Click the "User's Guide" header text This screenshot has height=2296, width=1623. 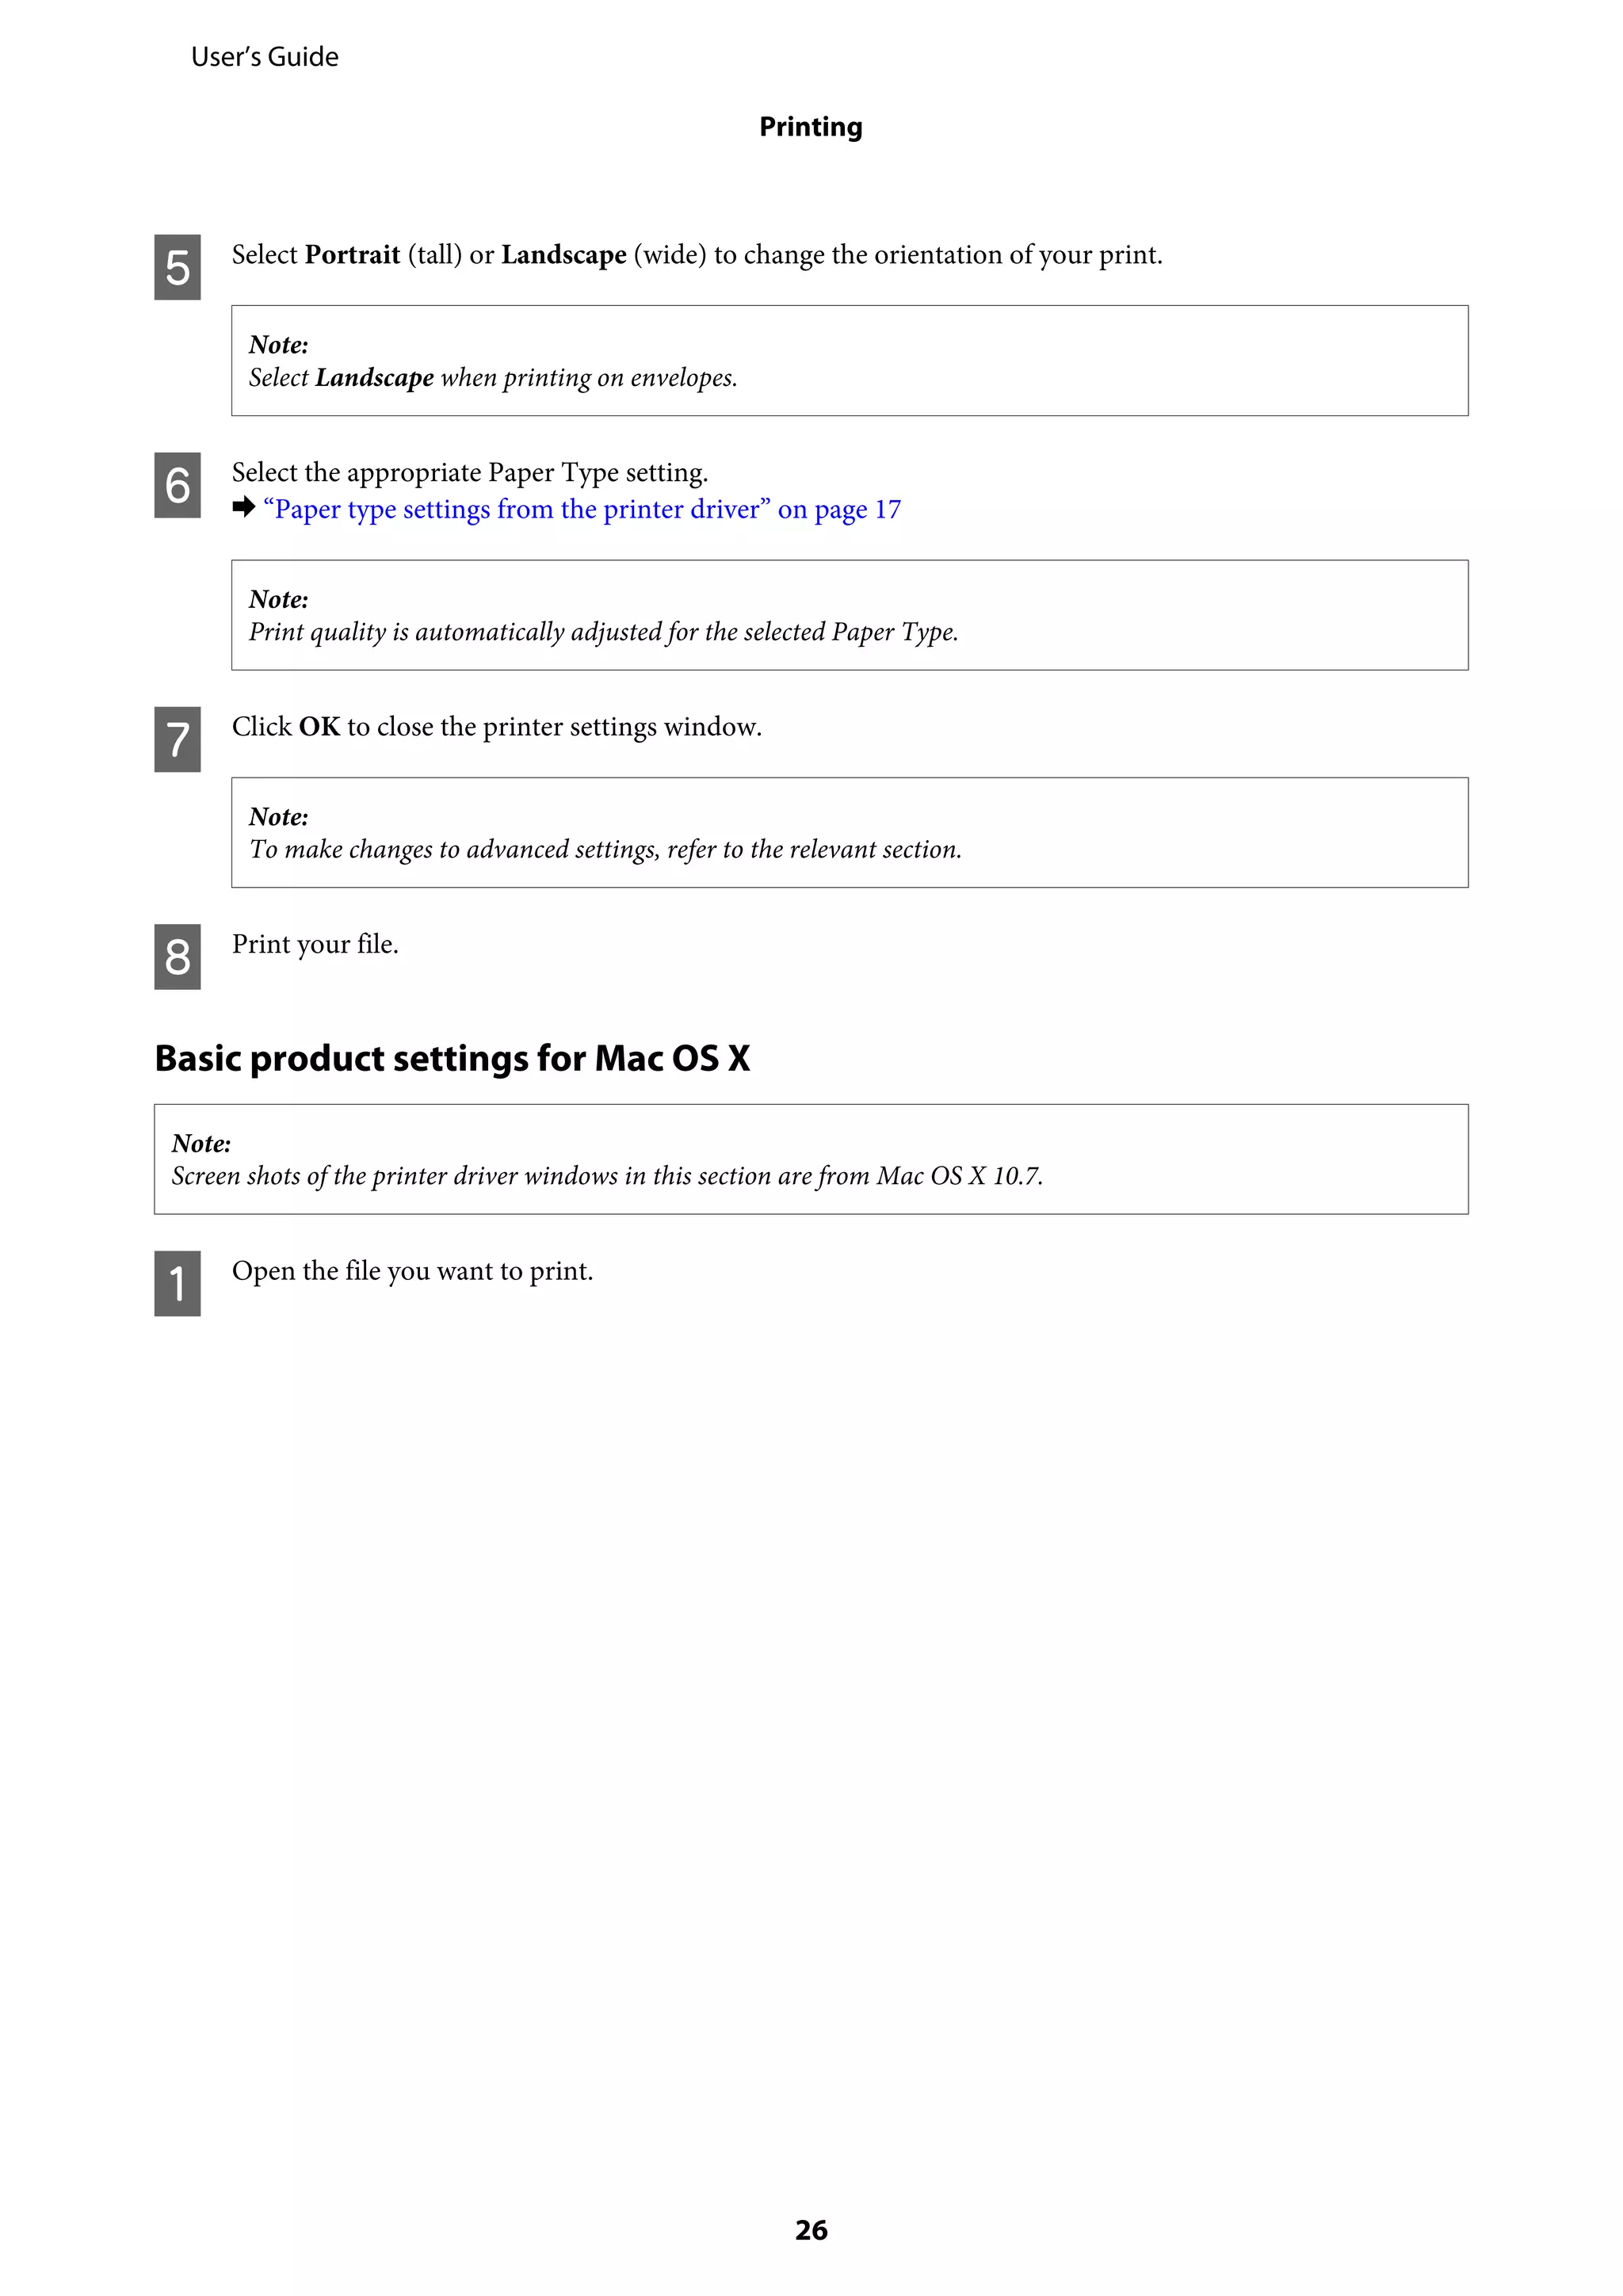pyautogui.click(x=264, y=57)
